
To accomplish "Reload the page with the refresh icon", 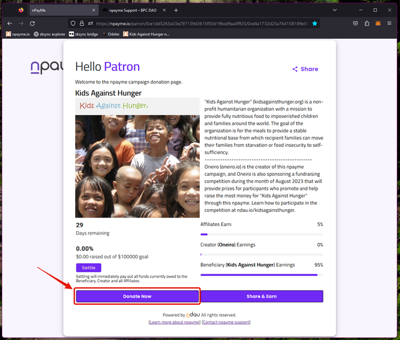I will tap(32, 23).
